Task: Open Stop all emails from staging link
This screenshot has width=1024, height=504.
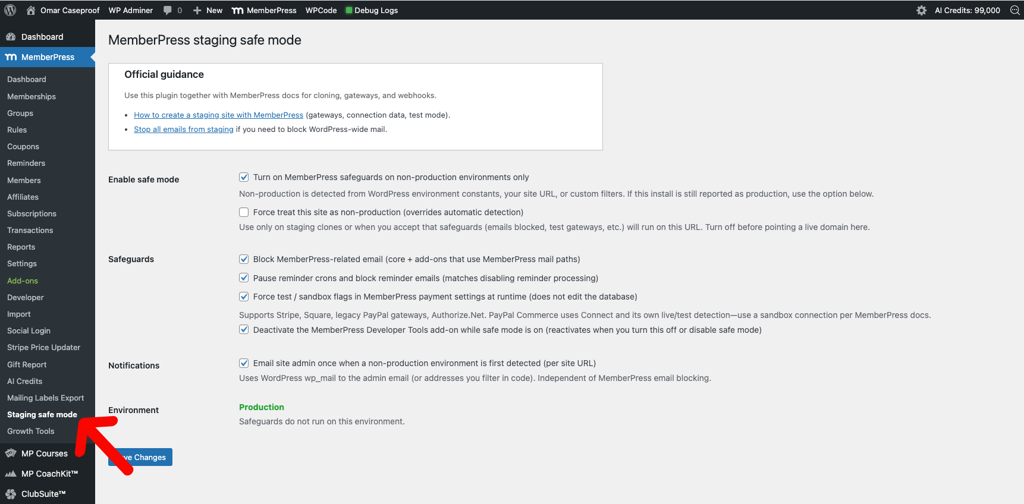Action: (x=184, y=130)
